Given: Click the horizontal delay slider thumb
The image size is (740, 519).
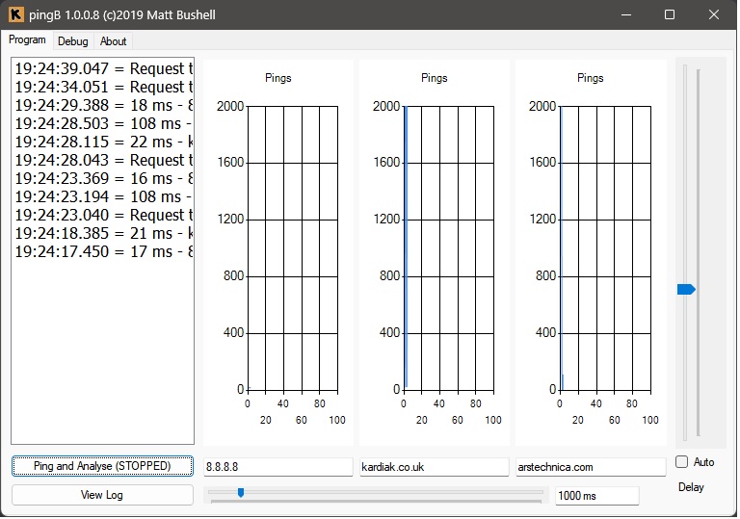Looking at the screenshot, I should point(241,493).
